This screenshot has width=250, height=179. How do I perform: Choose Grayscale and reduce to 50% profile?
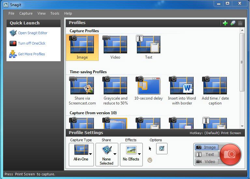point(115,91)
